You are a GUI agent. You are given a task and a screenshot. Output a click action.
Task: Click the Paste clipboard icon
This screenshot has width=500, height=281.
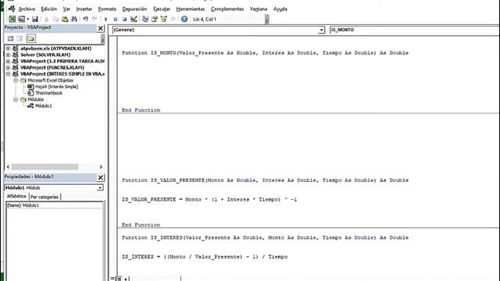(x=65, y=19)
